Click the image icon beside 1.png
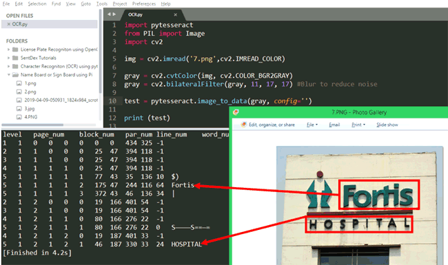 pos(19,83)
